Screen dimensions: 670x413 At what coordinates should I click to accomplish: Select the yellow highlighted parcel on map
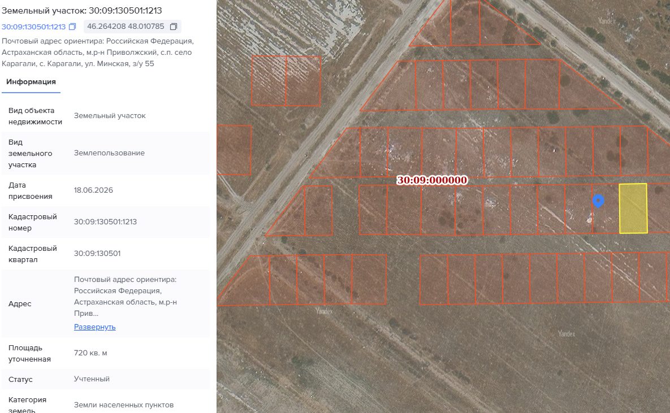(x=633, y=208)
